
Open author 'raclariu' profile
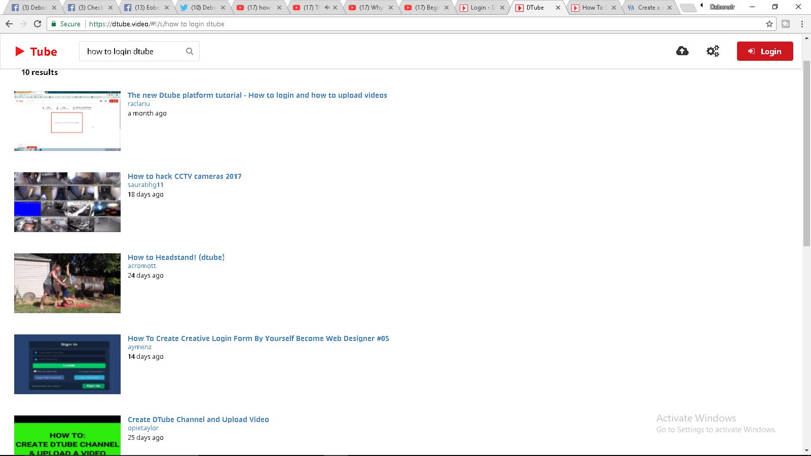point(139,104)
